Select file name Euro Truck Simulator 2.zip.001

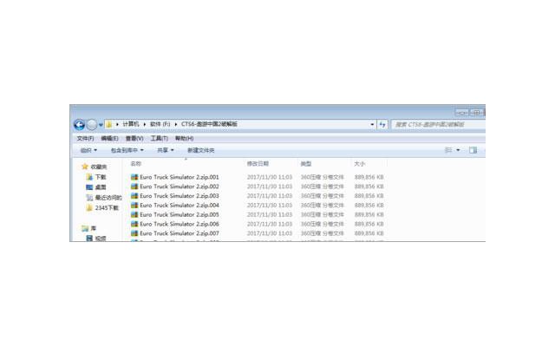180,177
